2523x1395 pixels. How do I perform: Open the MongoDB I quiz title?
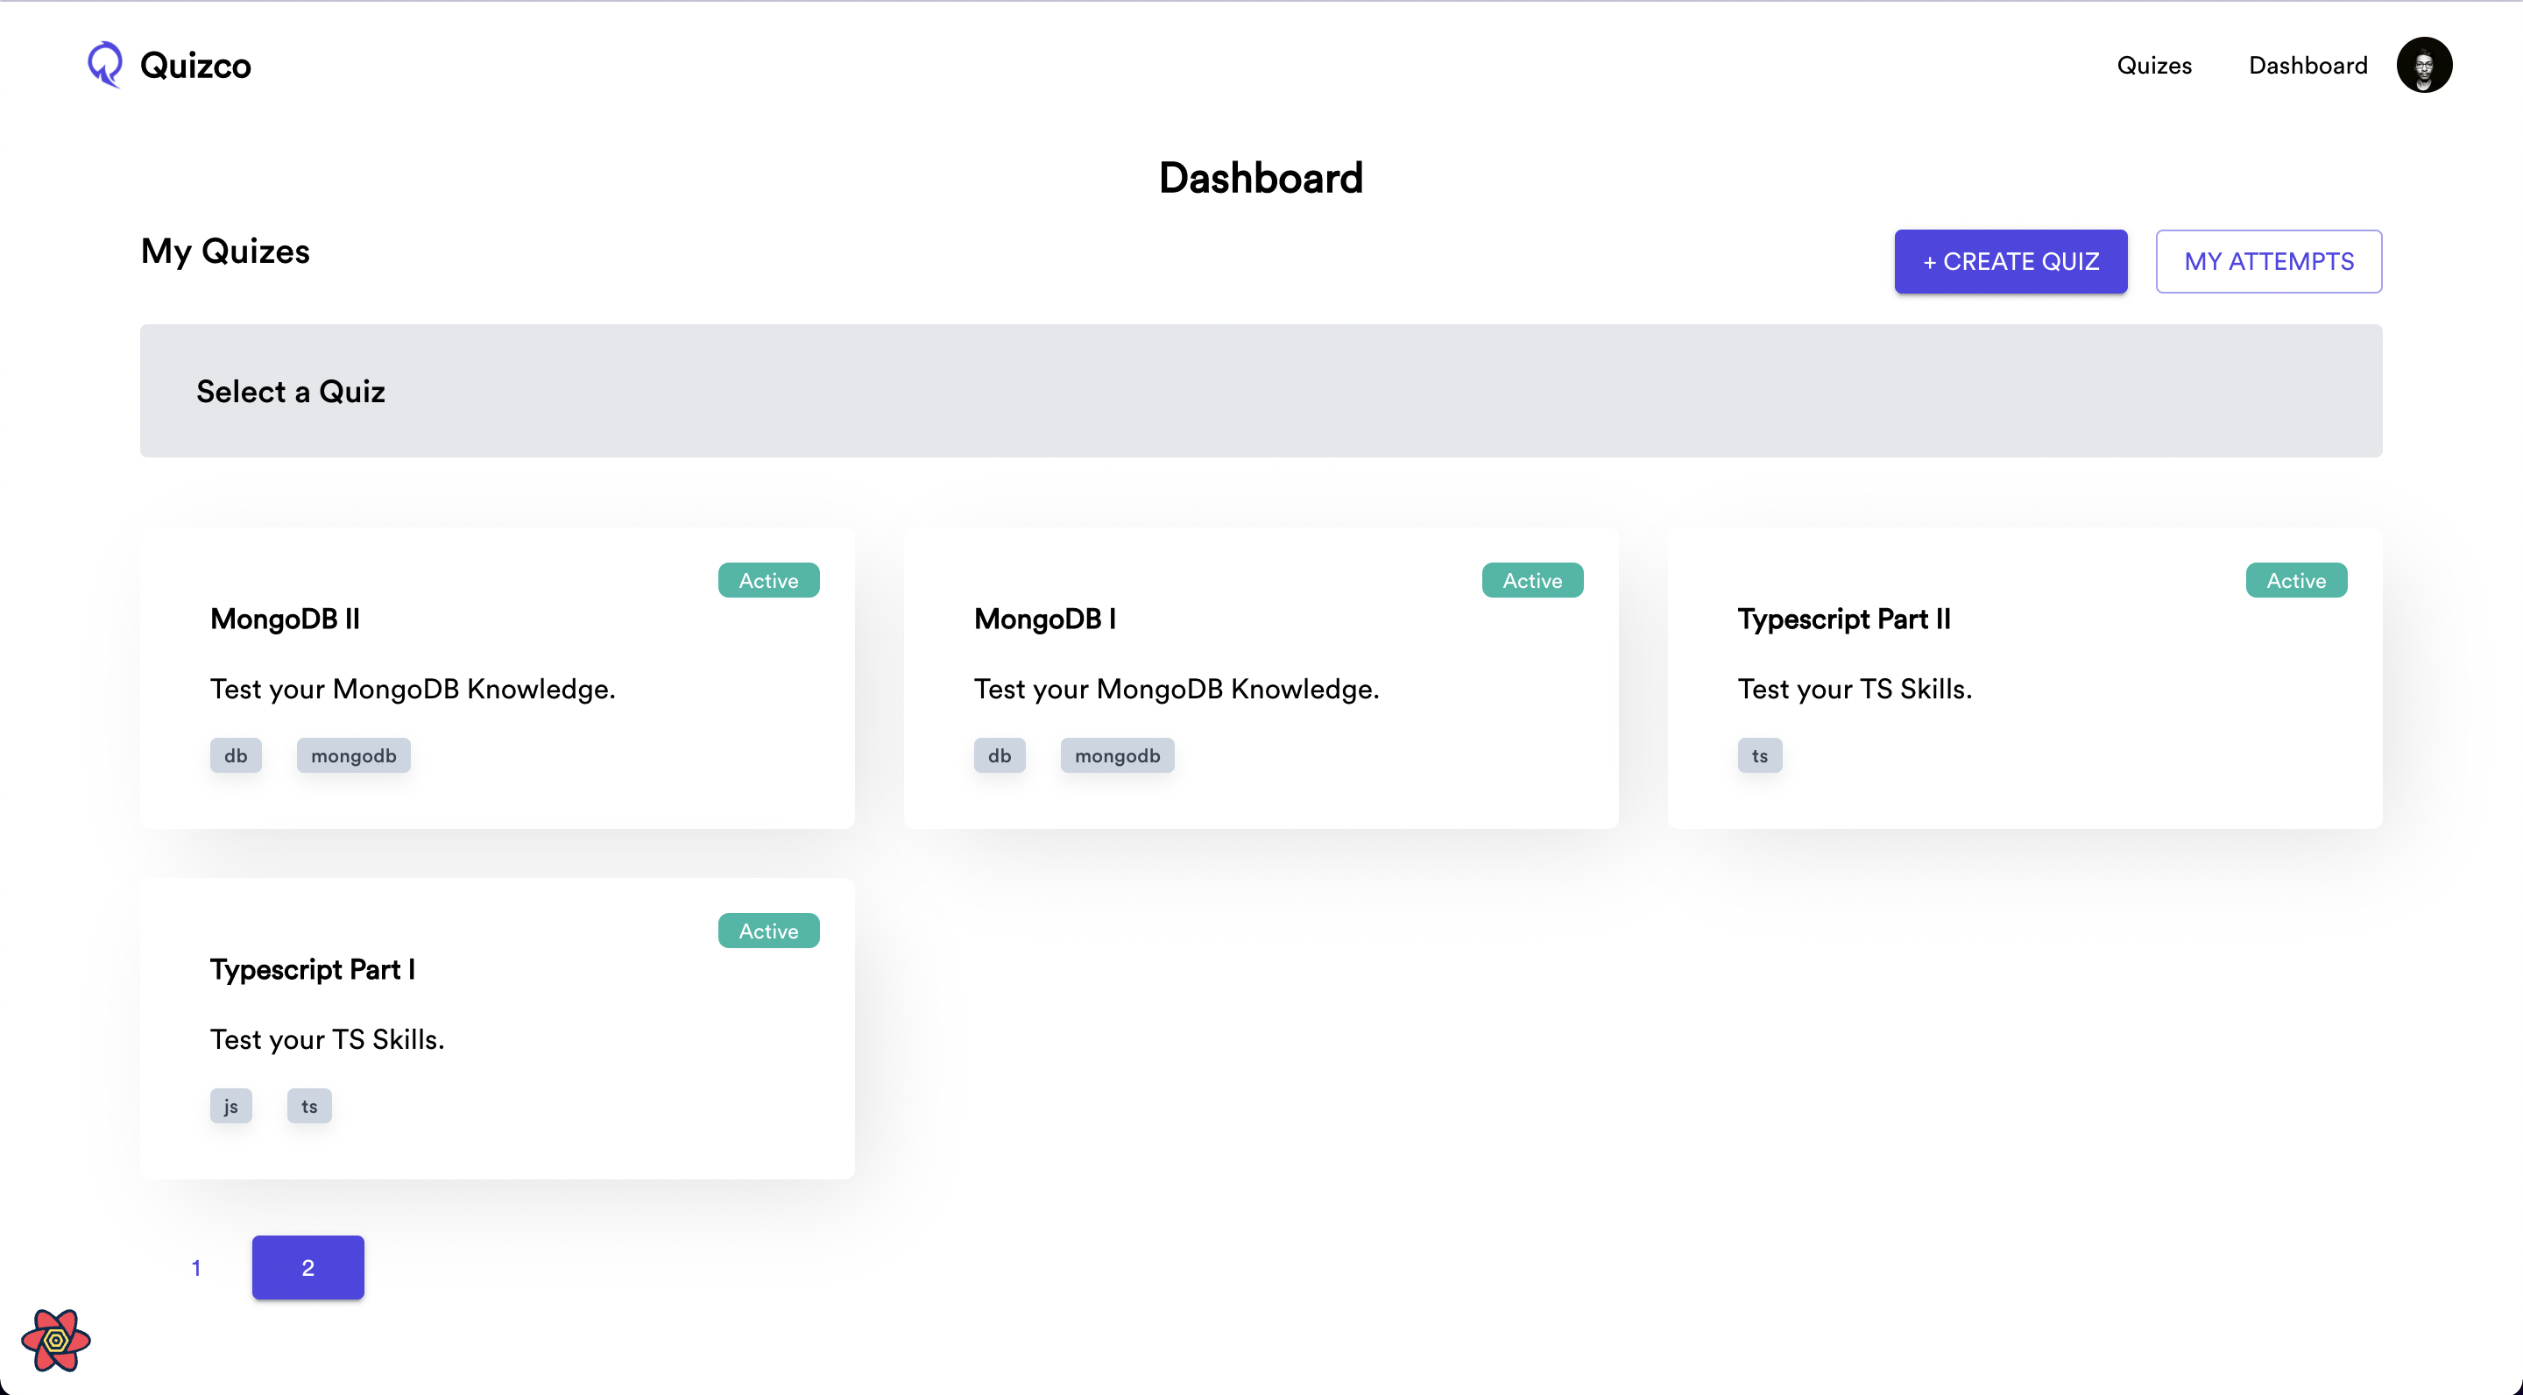1044,620
